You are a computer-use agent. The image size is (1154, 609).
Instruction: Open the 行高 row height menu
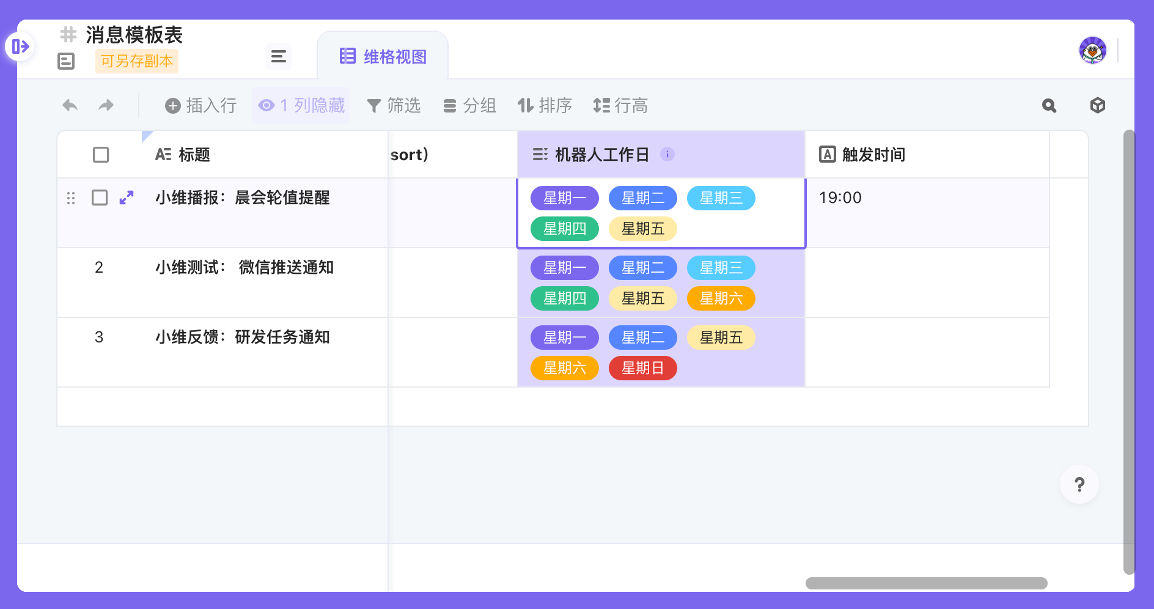pyautogui.click(x=620, y=106)
